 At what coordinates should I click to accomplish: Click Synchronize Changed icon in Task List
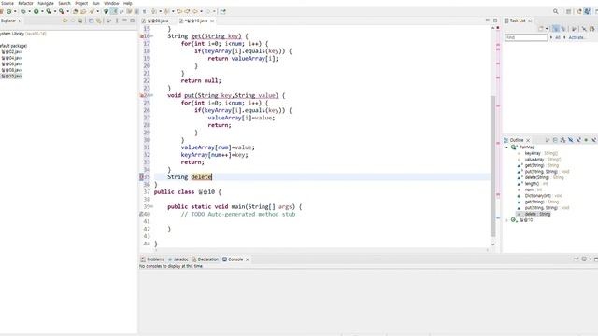pyautogui.click(x=591, y=29)
